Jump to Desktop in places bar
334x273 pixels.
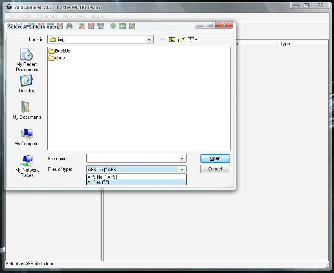click(27, 84)
